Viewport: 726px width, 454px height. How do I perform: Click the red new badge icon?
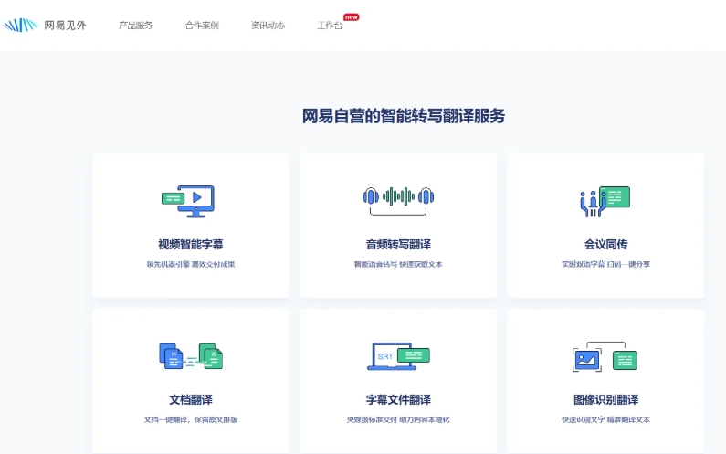(x=351, y=16)
